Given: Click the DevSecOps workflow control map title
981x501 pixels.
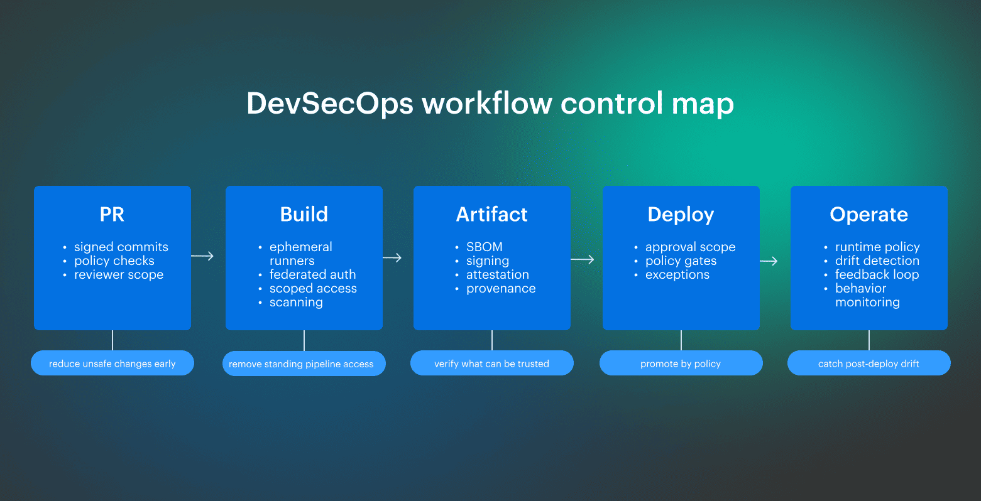Looking at the screenshot, I should 490,102.
